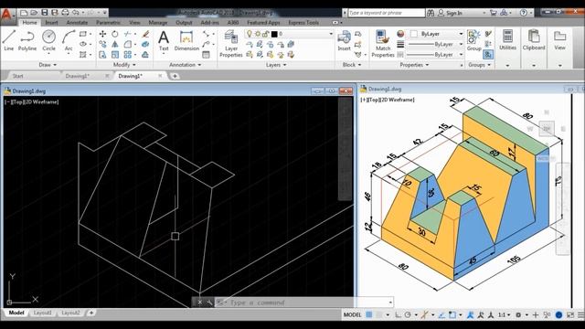Toggle grid display in status bar
The height and width of the screenshot is (329, 585).
point(369,314)
